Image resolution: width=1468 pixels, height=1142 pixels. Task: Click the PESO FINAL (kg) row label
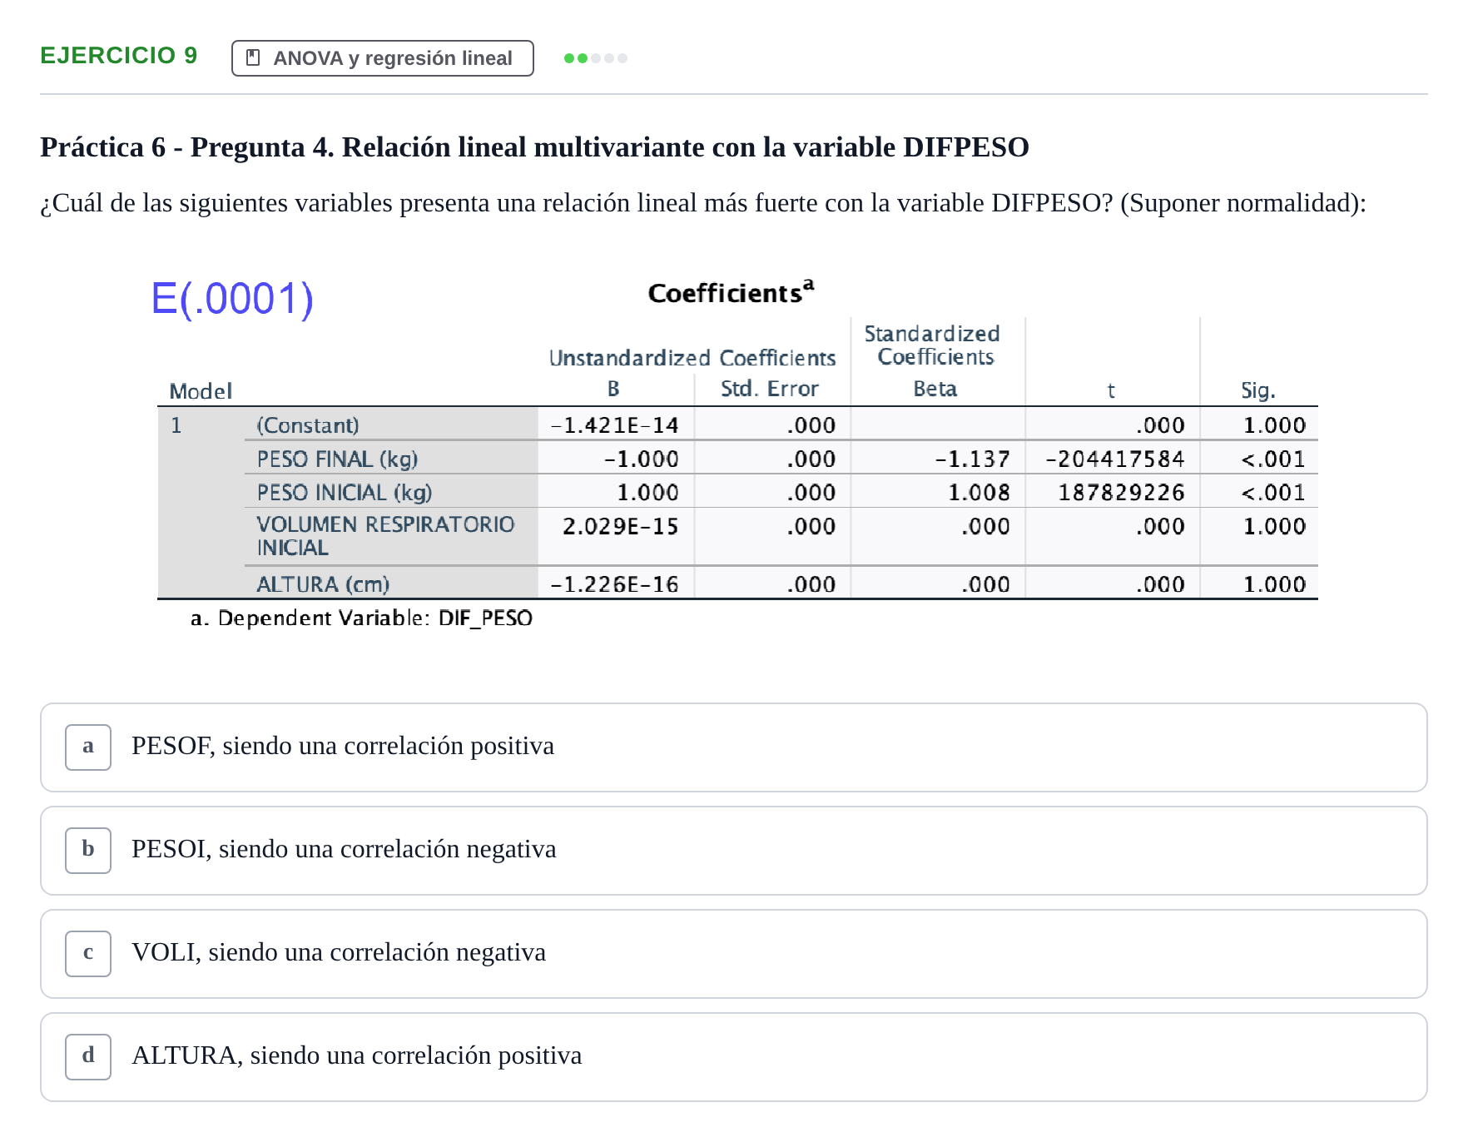pyautogui.click(x=337, y=459)
